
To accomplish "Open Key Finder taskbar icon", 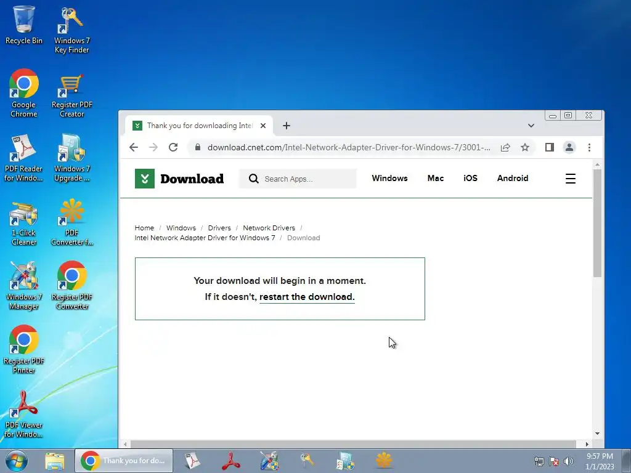I will (307, 461).
